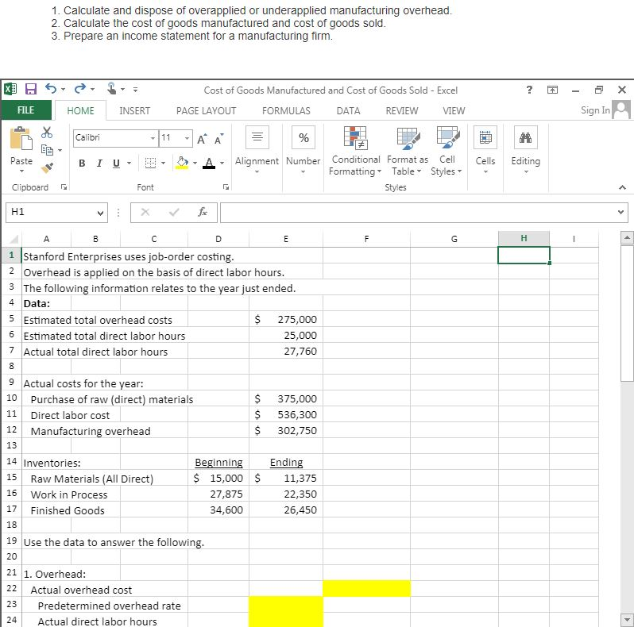Click the yellow cell beside Actual overhead cost

[366, 589]
